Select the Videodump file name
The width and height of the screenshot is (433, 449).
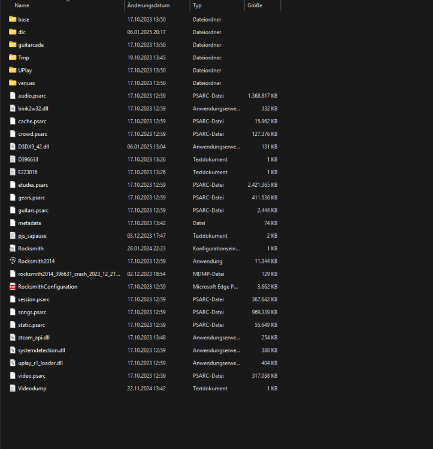(32, 389)
